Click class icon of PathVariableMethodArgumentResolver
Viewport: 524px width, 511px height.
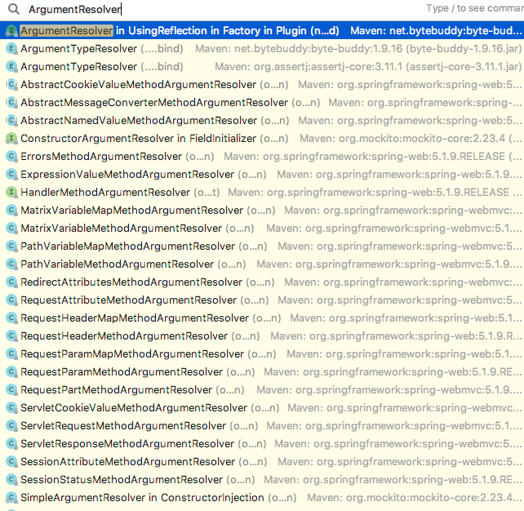click(x=11, y=264)
